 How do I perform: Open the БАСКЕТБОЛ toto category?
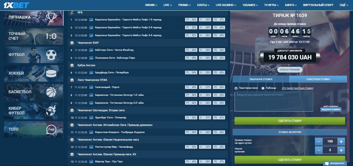pos(34,92)
